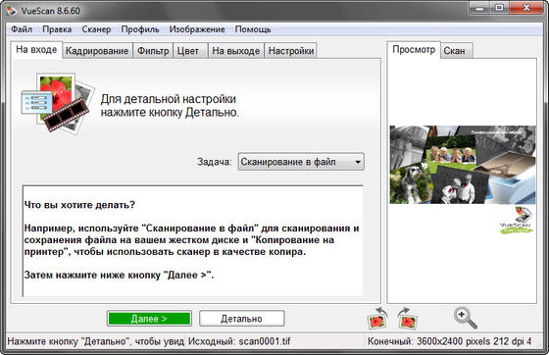This screenshot has width=549, height=355.
Task: Open the Задача dropdown
Action: [x=301, y=162]
